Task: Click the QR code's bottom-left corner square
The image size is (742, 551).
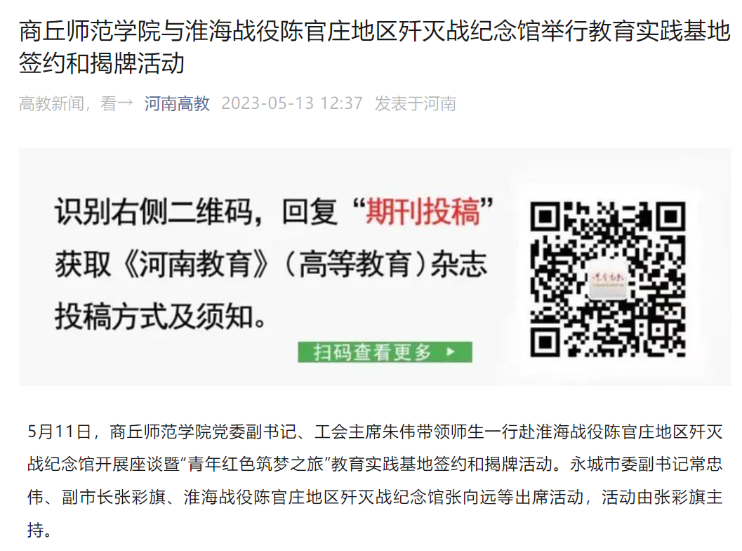Action: [545, 342]
